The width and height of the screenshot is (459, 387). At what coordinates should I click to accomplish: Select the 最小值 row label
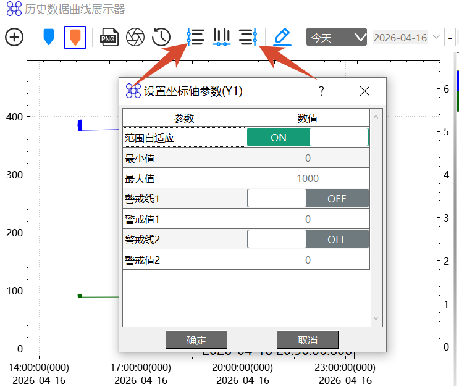(184, 158)
